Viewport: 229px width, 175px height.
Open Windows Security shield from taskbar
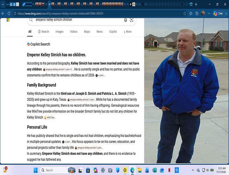click(118, 170)
